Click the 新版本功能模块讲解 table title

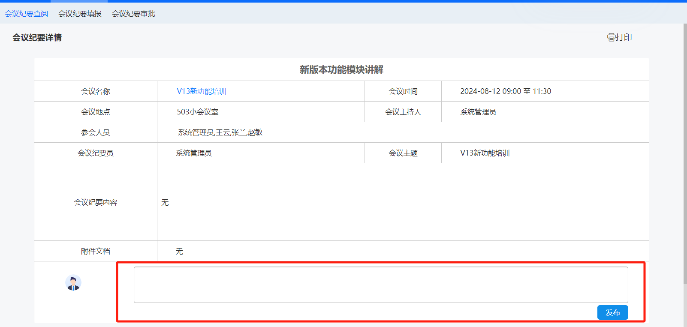341,70
